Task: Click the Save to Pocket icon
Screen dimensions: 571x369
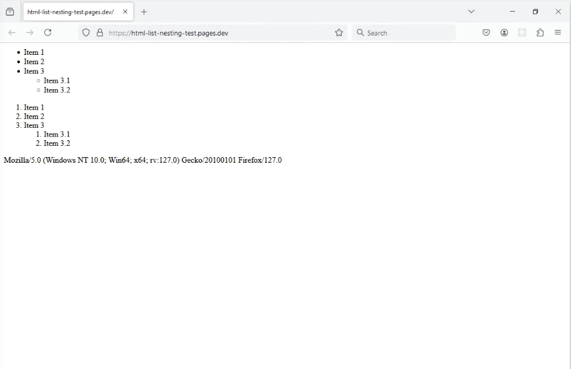Action: click(x=486, y=32)
